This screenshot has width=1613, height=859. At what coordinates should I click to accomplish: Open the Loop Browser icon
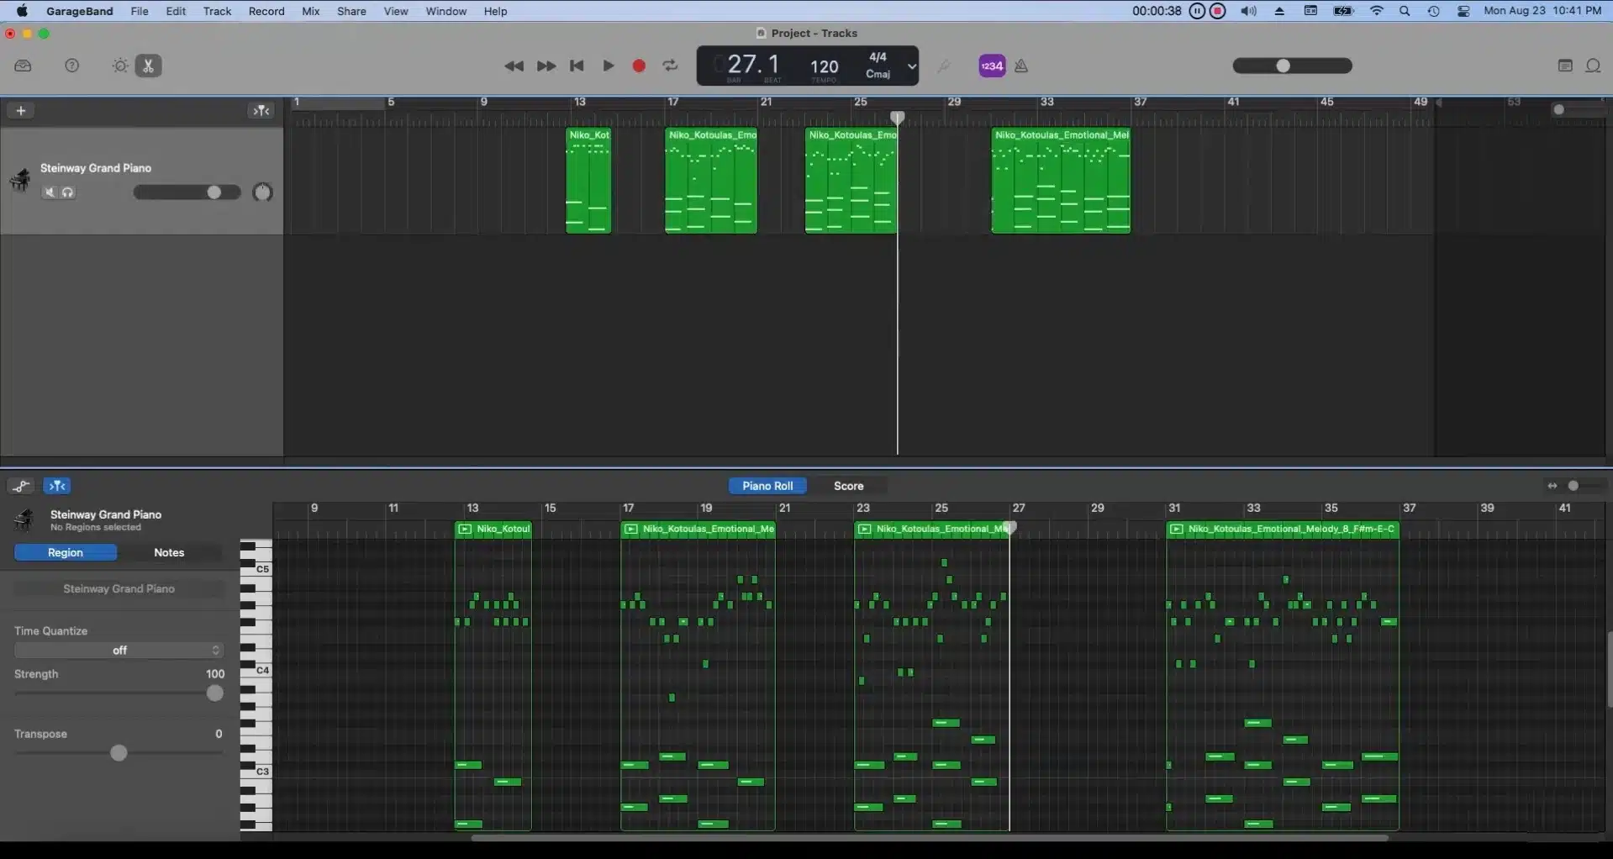[x=1593, y=66]
